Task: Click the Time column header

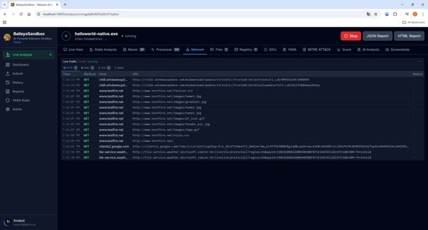Action: tap(66, 74)
